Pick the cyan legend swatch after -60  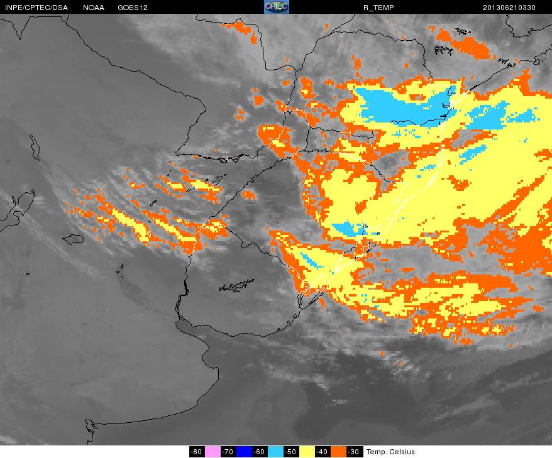(x=275, y=452)
